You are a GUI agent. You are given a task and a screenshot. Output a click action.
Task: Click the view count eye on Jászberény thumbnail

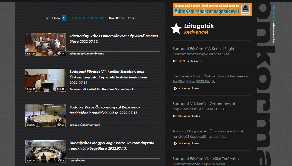(59, 53)
